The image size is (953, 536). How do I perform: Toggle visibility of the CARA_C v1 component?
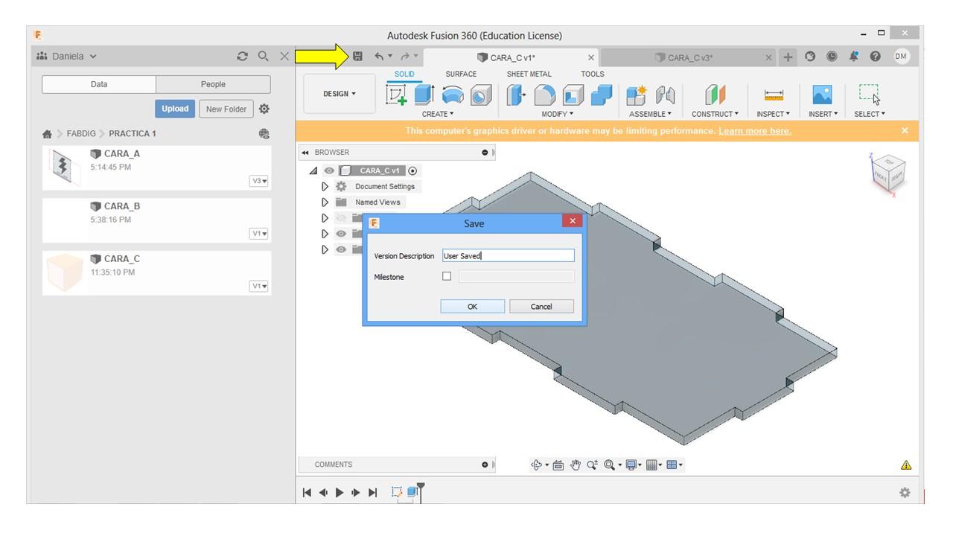pyautogui.click(x=329, y=170)
